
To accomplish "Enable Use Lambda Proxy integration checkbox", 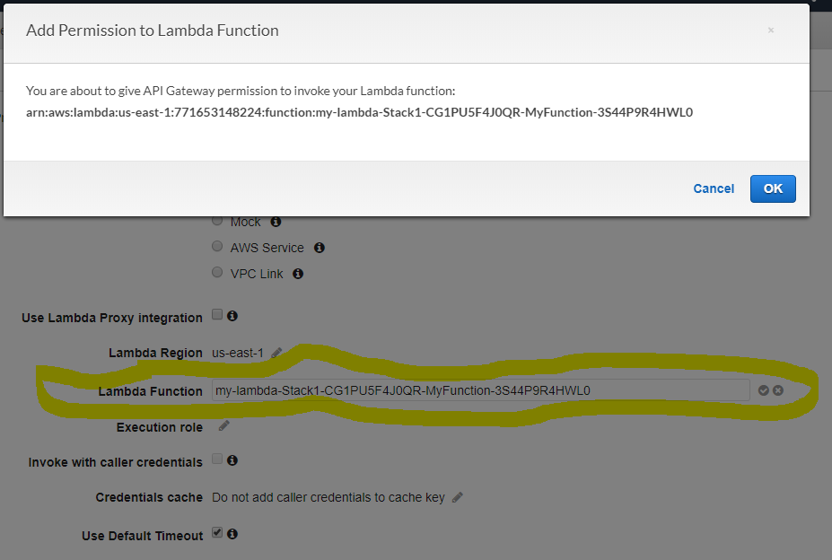I will pyautogui.click(x=217, y=314).
